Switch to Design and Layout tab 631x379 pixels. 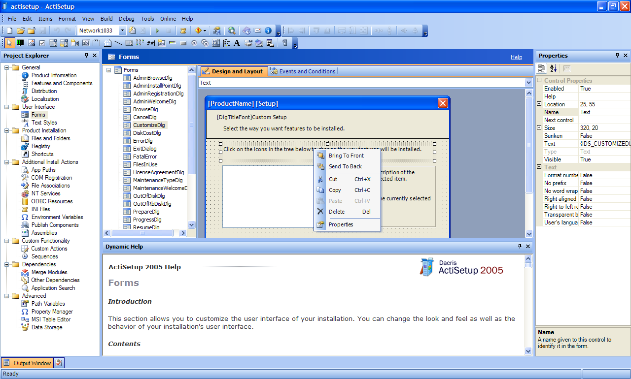[234, 71]
